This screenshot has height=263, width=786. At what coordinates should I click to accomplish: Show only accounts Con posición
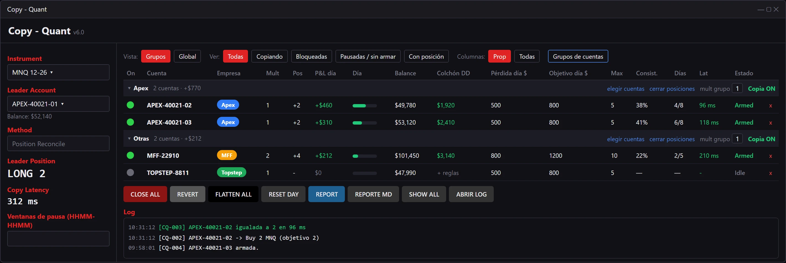426,56
